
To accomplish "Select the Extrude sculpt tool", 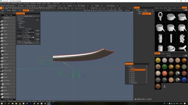I will tap(8, 57).
